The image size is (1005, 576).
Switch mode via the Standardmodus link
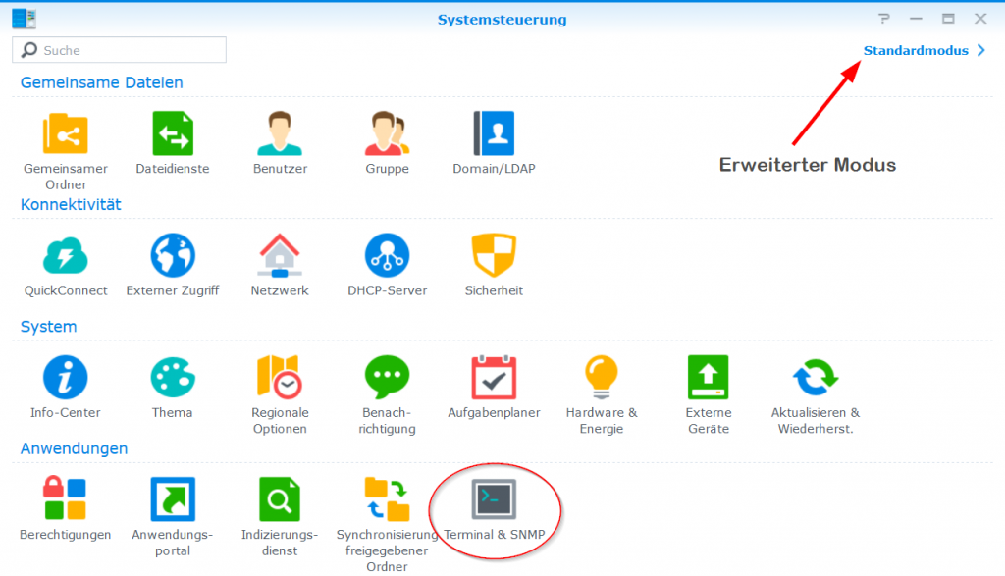[x=916, y=50]
